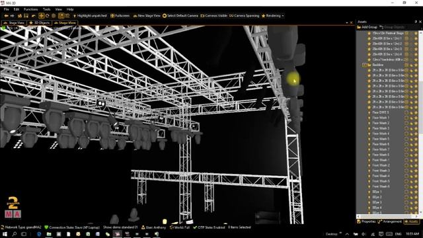Click the forward arrow toolbar icon
The height and width of the screenshot is (238, 423).
click(13, 16)
